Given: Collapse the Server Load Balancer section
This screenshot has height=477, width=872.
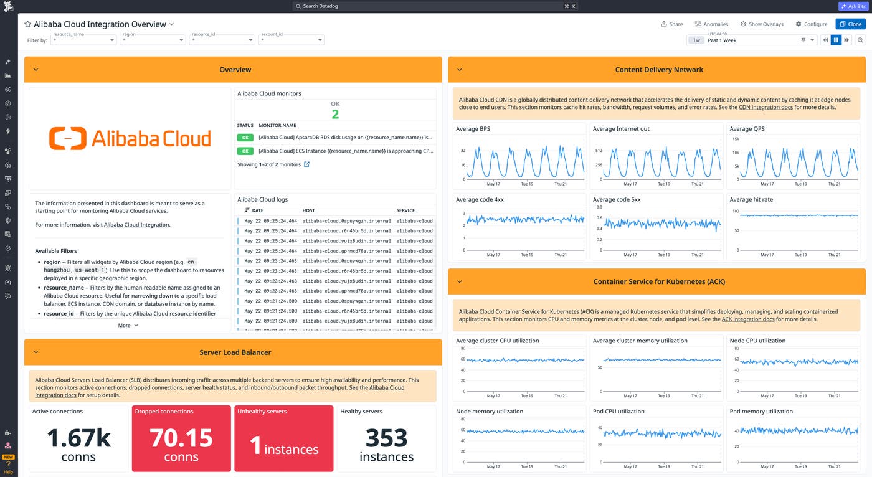Looking at the screenshot, I should tap(36, 352).
